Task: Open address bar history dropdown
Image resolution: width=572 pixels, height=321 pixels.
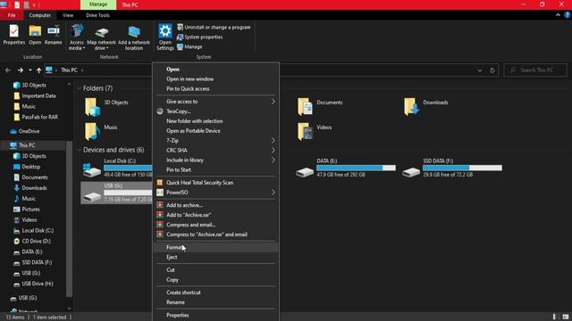Action: coord(480,70)
